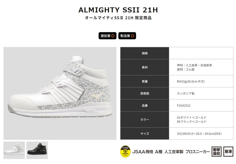Click the ALMIGHTY SSII 21H title
Screen dimensions: 236x164
pyautogui.click(x=118, y=10)
